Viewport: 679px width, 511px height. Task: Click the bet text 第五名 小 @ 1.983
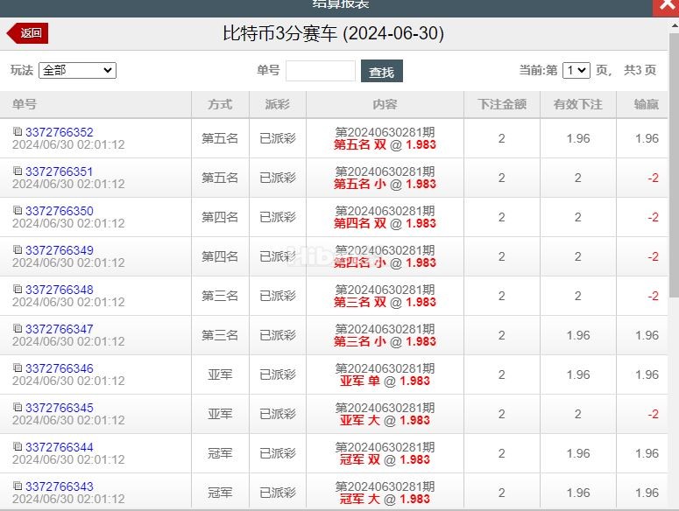pyautogui.click(x=385, y=184)
